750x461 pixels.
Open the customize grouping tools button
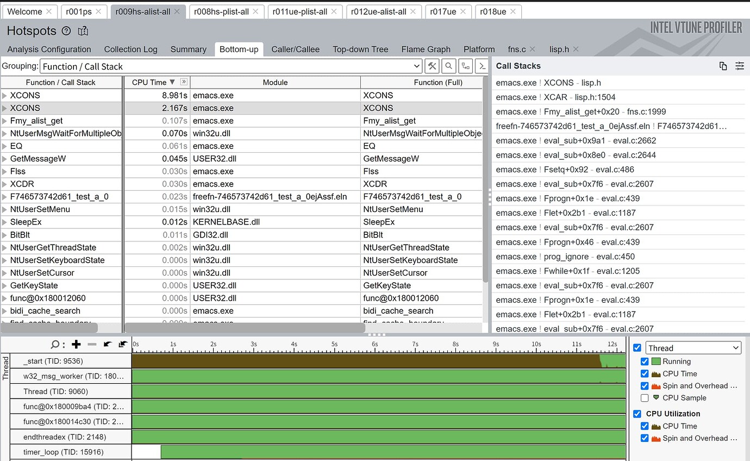pos(432,66)
